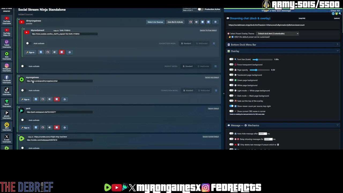Click the speaker icon in @myrongainesx group header
The image size is (343, 193).
[196, 22]
